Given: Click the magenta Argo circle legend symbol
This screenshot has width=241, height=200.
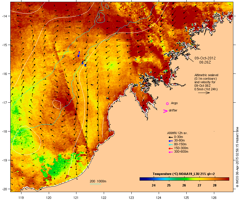Looking at the screenshot, I should coord(168,104).
